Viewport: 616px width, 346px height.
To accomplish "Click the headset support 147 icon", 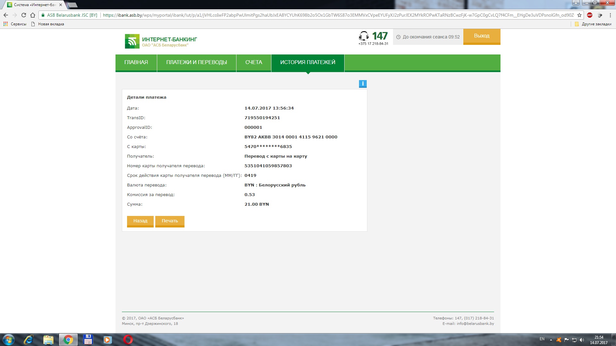I will point(364,36).
